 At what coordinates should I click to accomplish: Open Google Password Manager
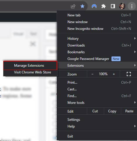click(x=97, y=59)
